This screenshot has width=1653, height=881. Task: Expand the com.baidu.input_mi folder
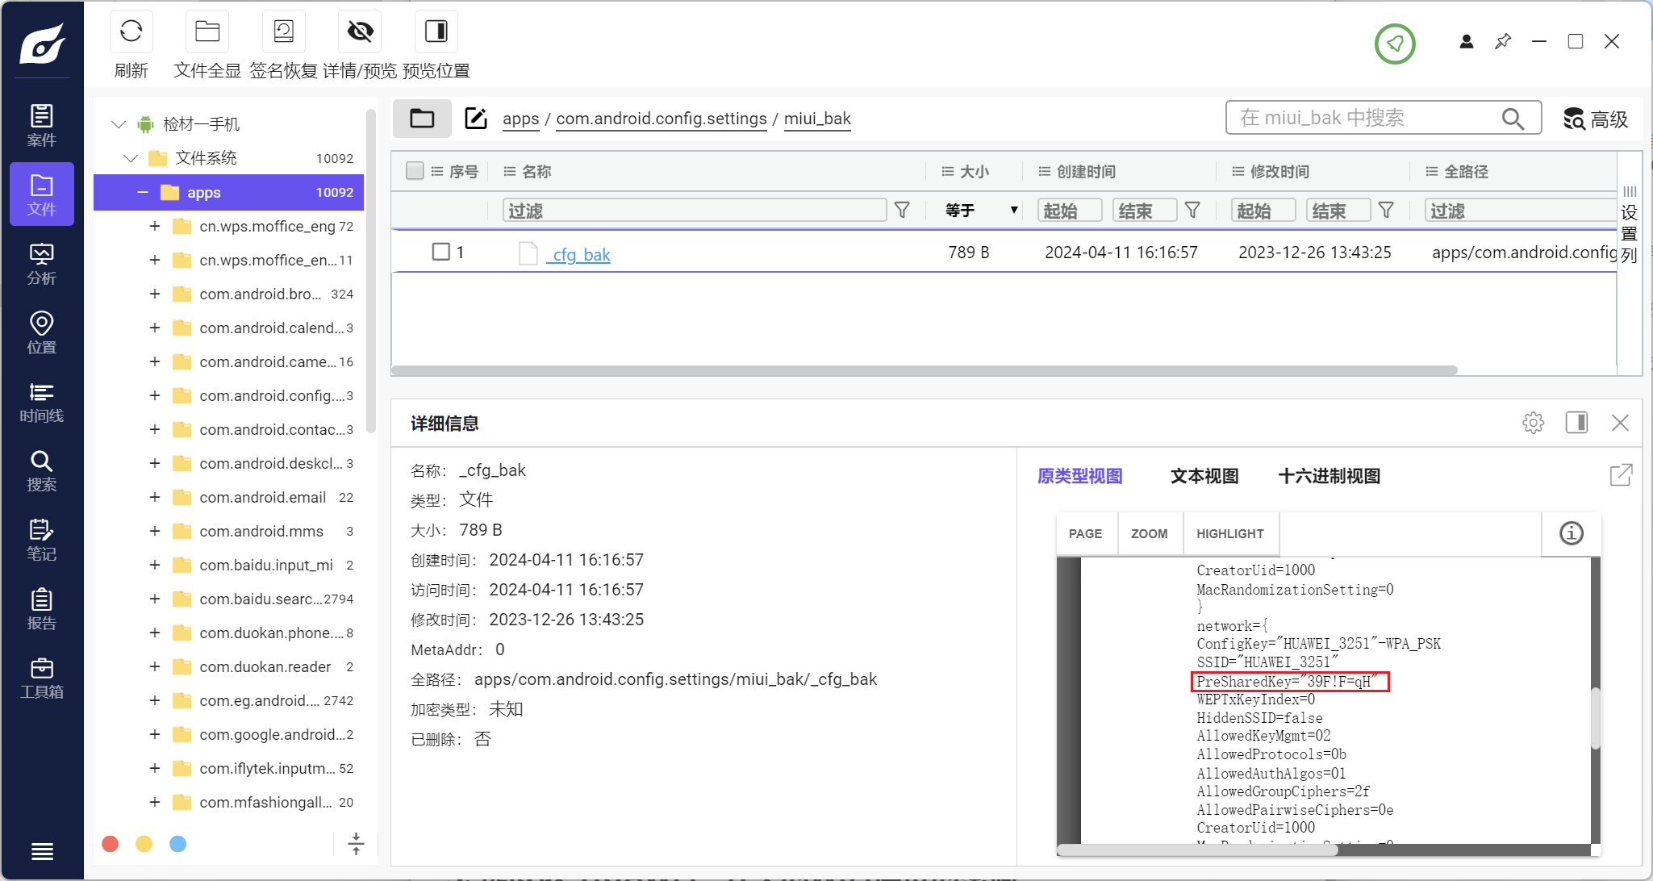pyautogui.click(x=154, y=565)
